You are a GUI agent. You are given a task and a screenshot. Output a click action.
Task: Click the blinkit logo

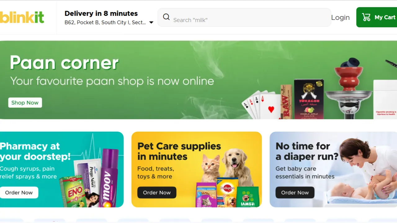pyautogui.click(x=22, y=17)
